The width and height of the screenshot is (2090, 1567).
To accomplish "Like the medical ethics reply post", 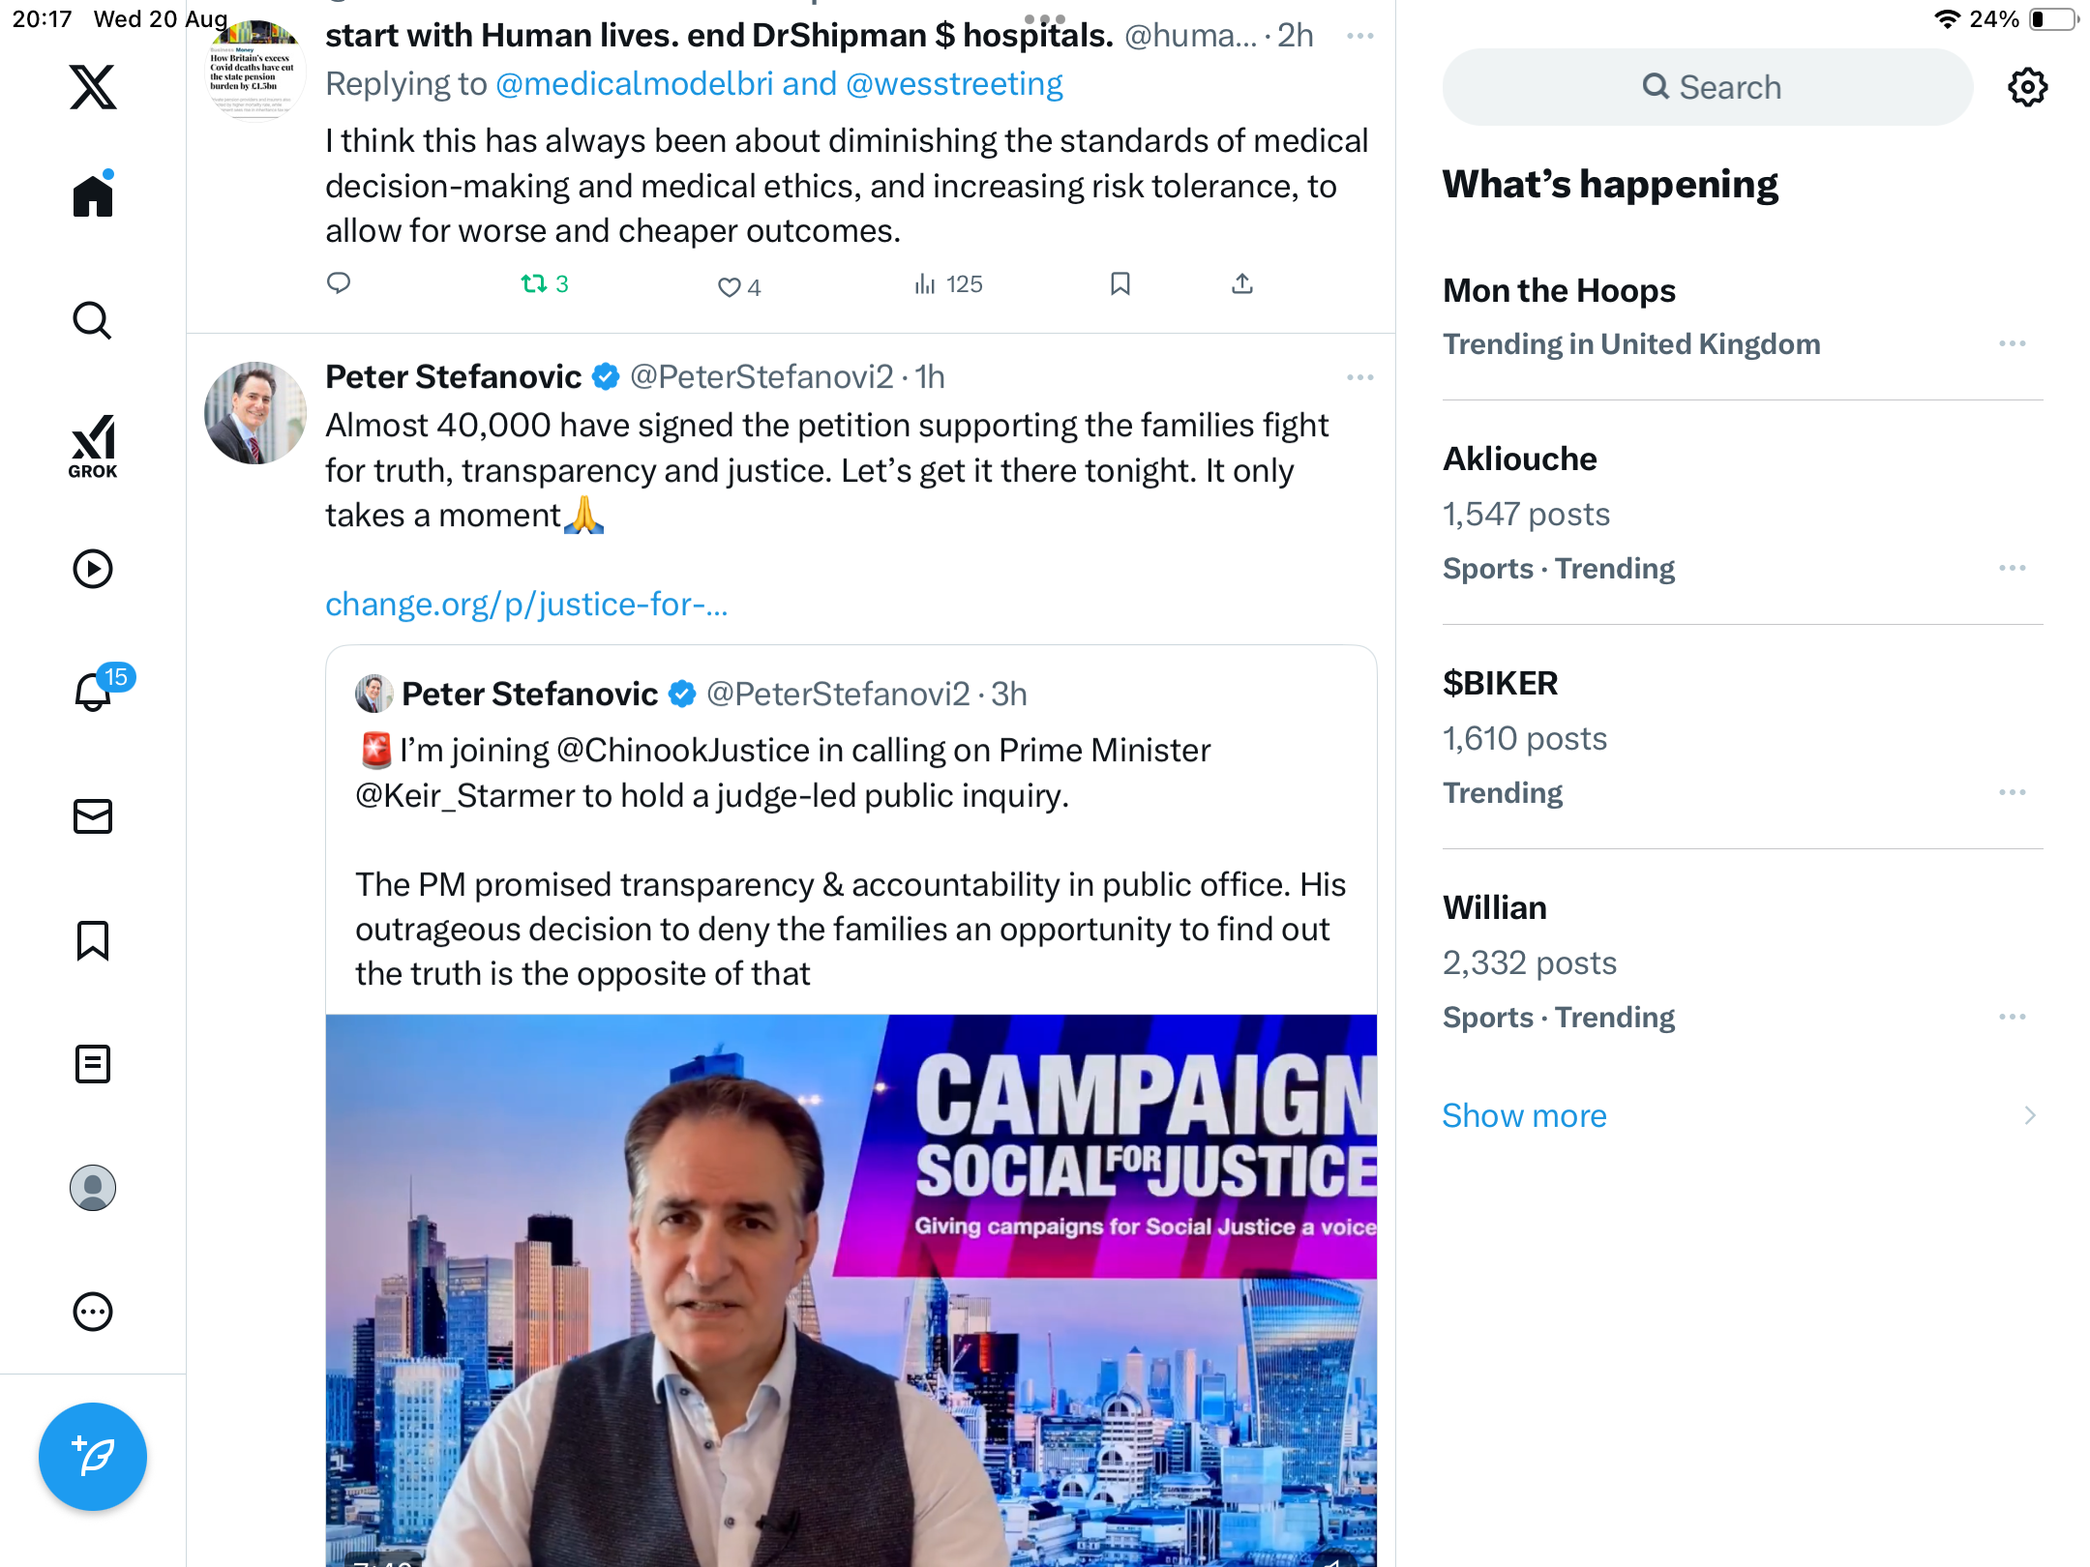I will click(730, 286).
